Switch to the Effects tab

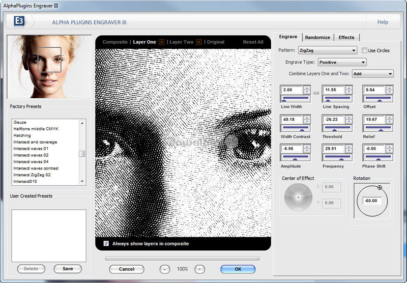tap(346, 37)
